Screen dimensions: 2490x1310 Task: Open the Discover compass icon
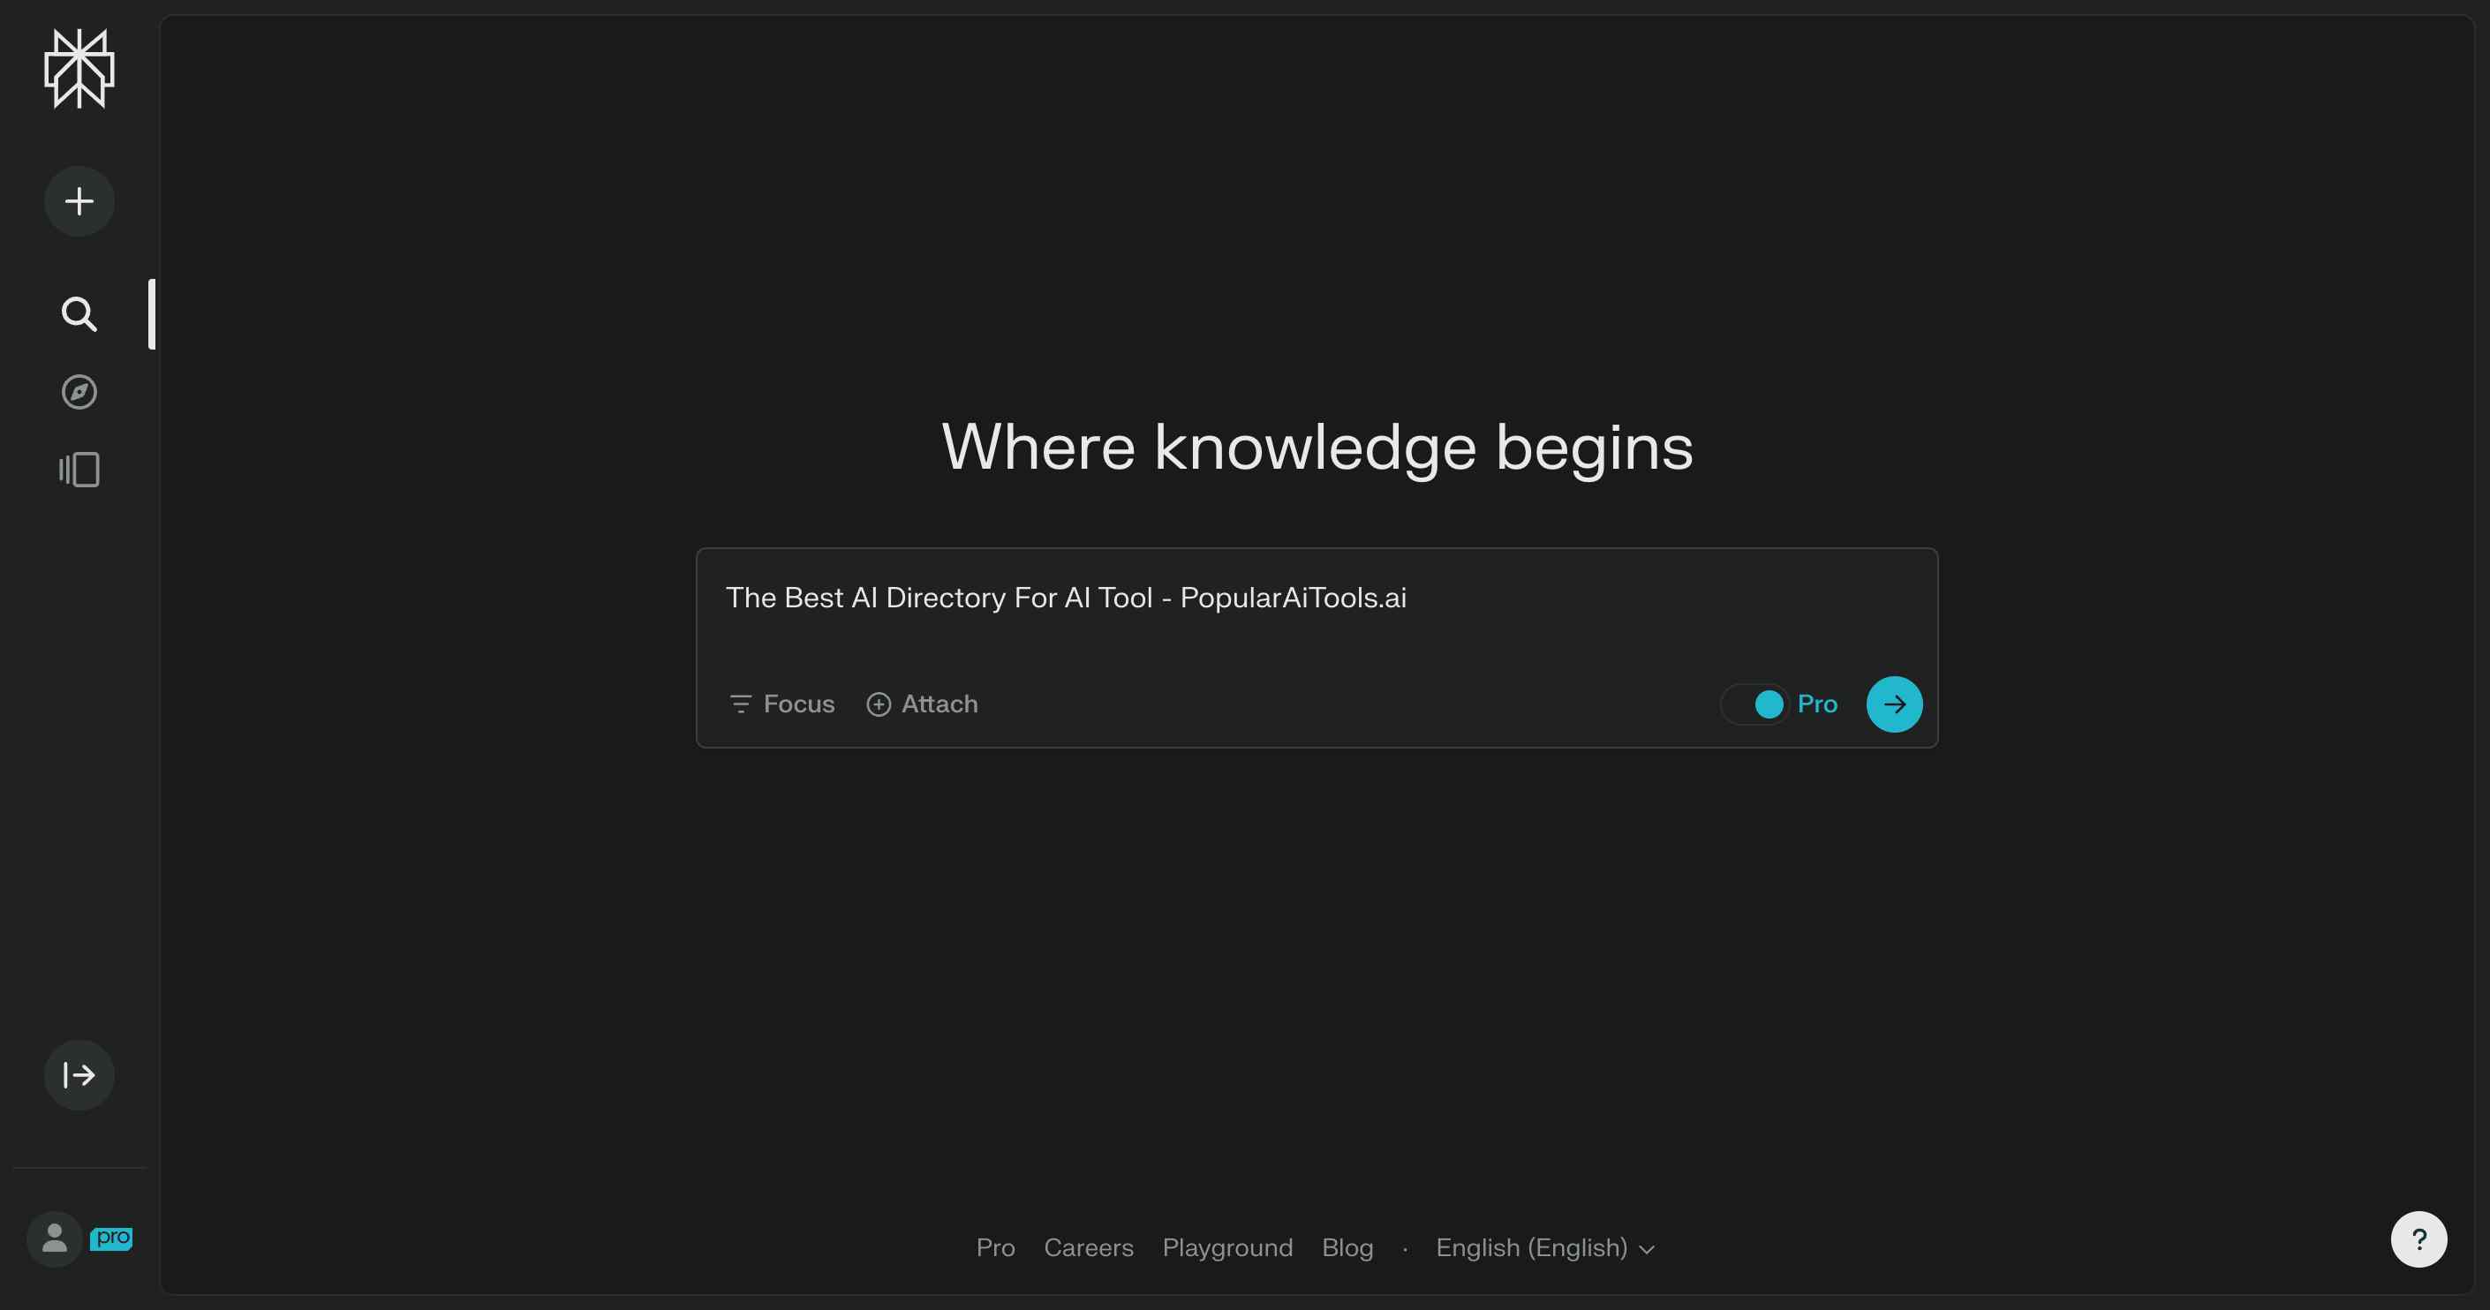click(79, 391)
